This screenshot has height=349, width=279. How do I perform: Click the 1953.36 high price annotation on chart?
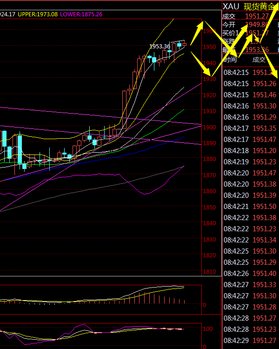159,47
